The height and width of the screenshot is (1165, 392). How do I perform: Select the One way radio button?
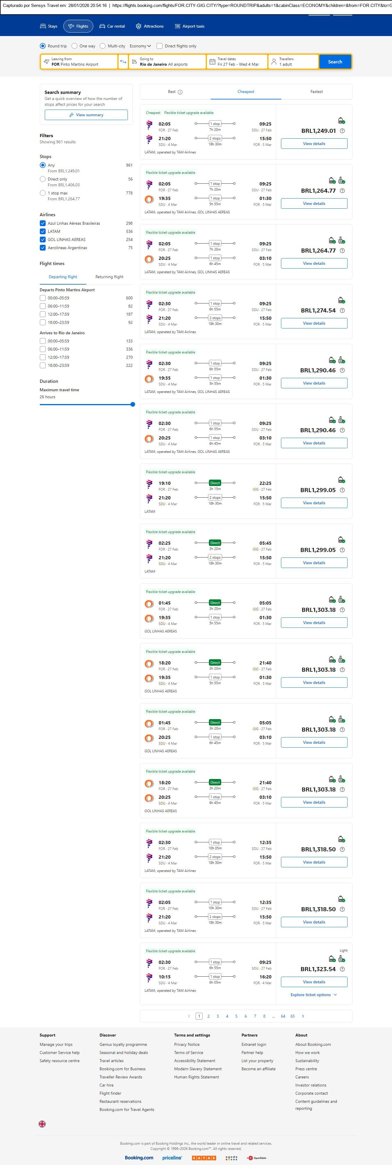(75, 46)
